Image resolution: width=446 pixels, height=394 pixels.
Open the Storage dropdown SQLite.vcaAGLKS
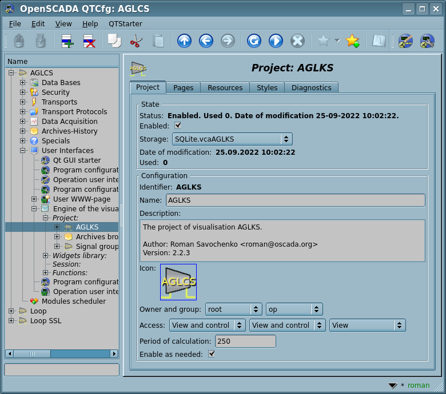tap(232, 139)
